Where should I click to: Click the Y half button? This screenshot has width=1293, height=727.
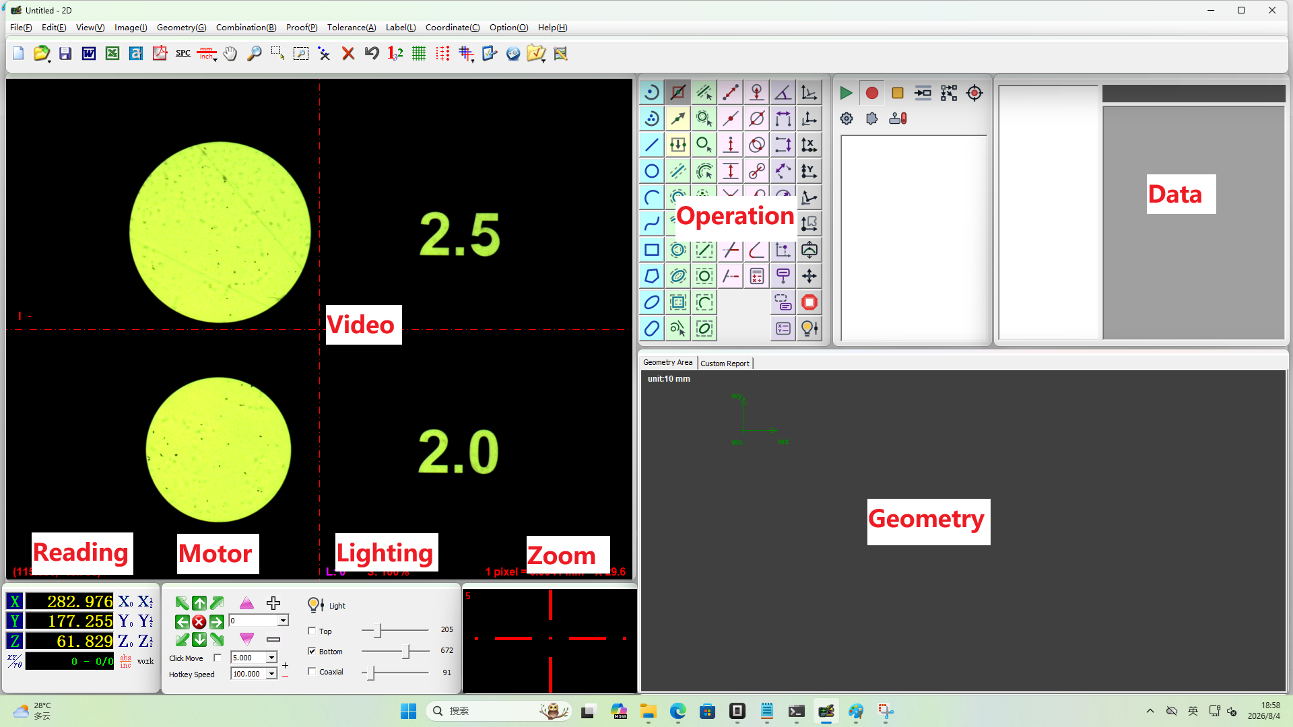coord(145,621)
